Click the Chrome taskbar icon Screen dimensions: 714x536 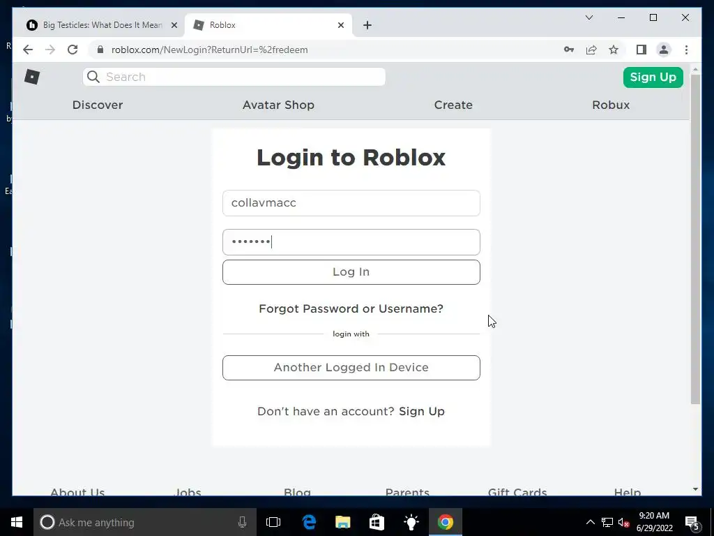click(446, 522)
